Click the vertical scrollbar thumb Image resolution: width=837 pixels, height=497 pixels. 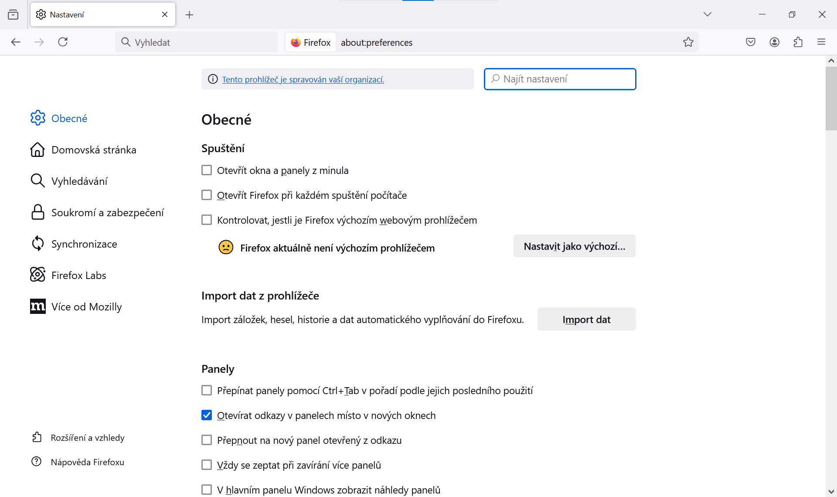point(831,99)
